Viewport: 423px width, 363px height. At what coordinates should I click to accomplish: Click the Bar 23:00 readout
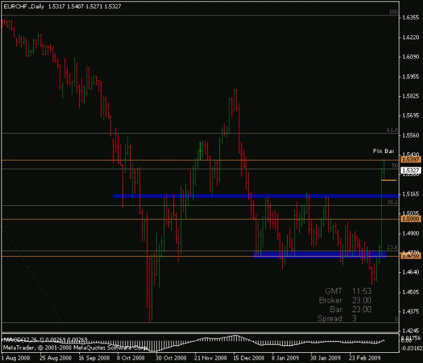tap(351, 309)
